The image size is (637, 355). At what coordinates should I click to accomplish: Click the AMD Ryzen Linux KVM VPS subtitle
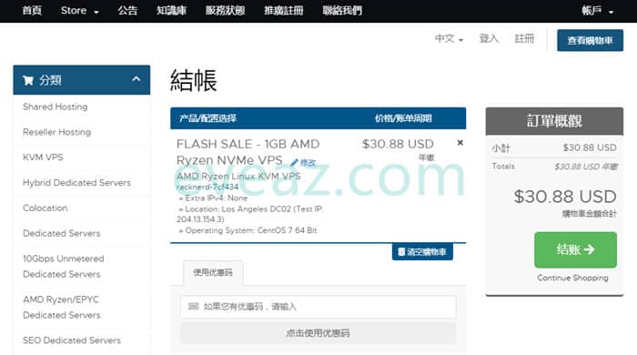238,177
